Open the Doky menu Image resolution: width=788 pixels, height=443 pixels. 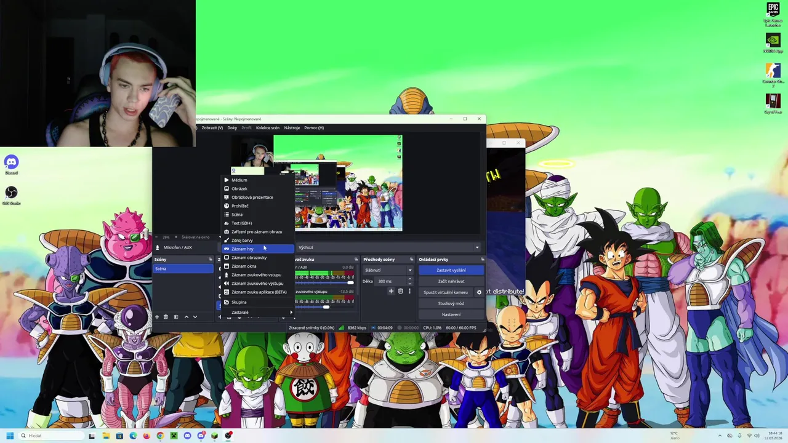point(232,128)
